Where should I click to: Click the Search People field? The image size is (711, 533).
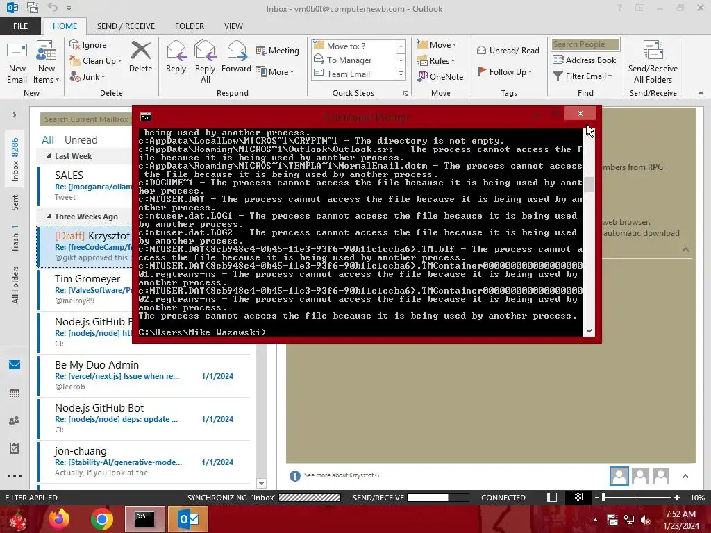(x=585, y=44)
